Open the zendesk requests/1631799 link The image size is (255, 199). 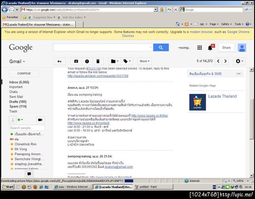coord(98,76)
